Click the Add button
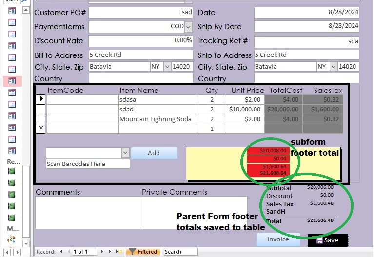374x257 pixels. pos(154,153)
